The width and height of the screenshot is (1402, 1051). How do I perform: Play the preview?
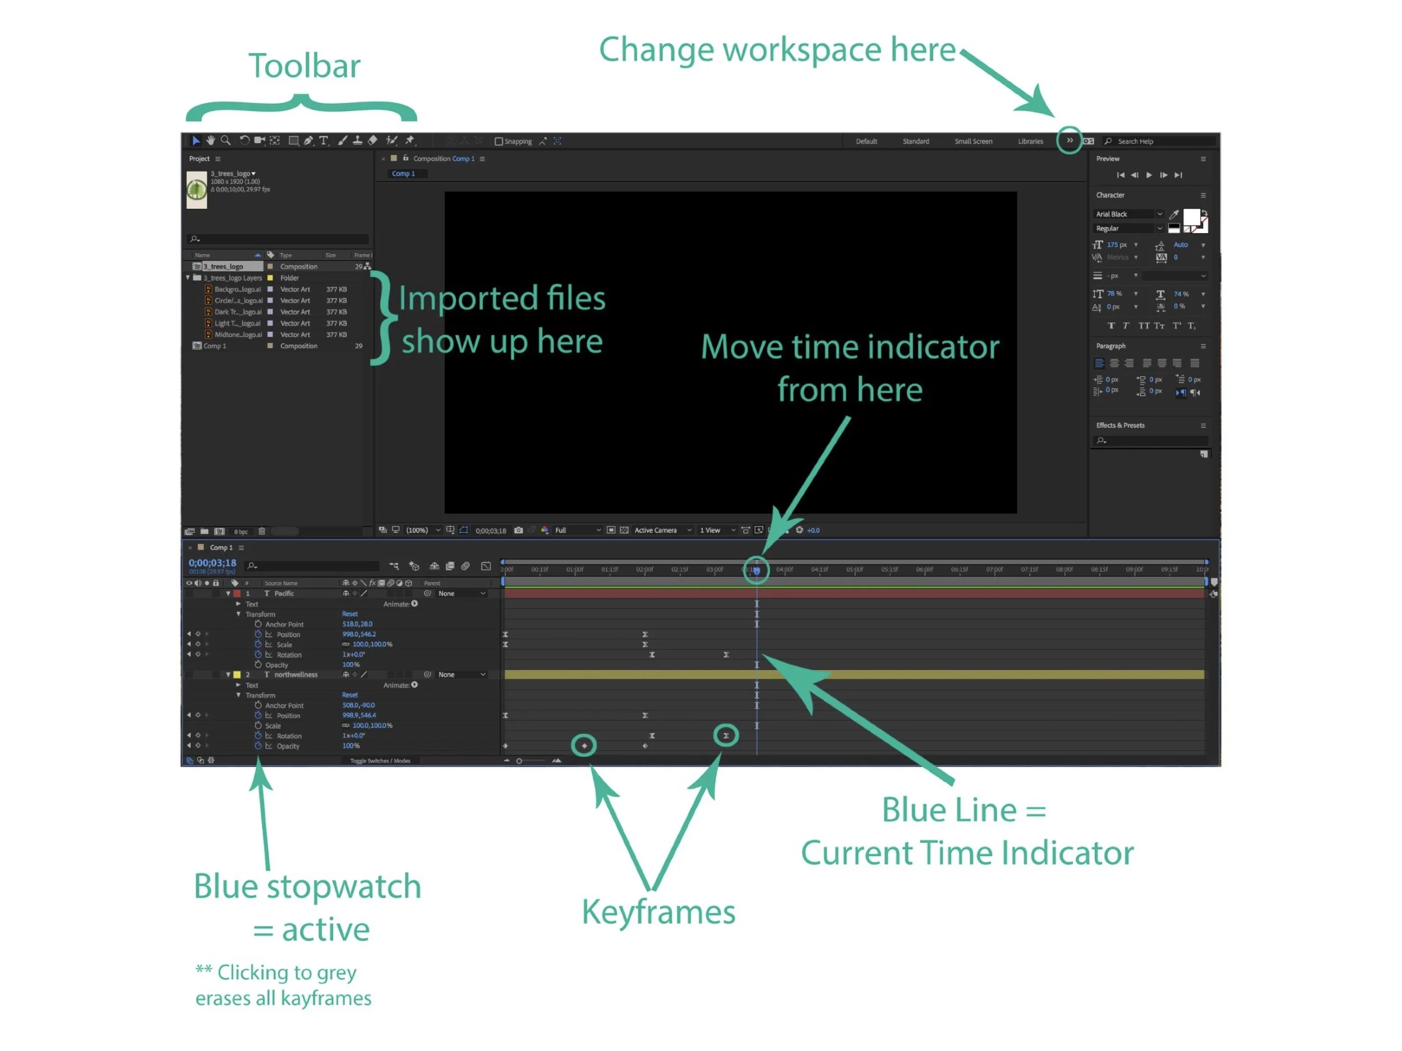tap(1149, 175)
